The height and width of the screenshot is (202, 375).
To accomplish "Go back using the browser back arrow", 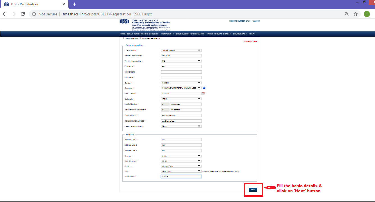I will pos(5,14).
